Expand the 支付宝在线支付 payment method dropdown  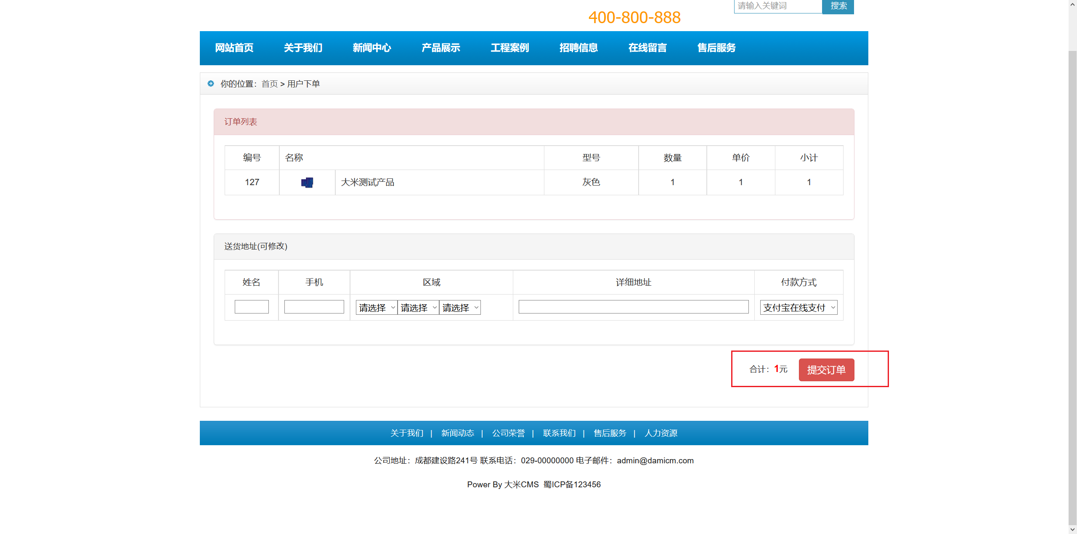point(798,308)
